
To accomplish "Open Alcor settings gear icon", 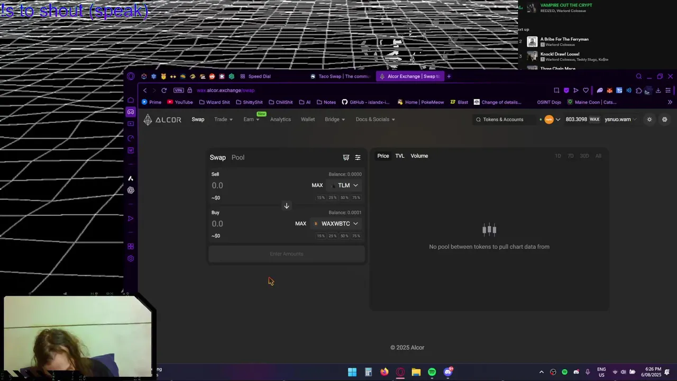I will (x=665, y=120).
